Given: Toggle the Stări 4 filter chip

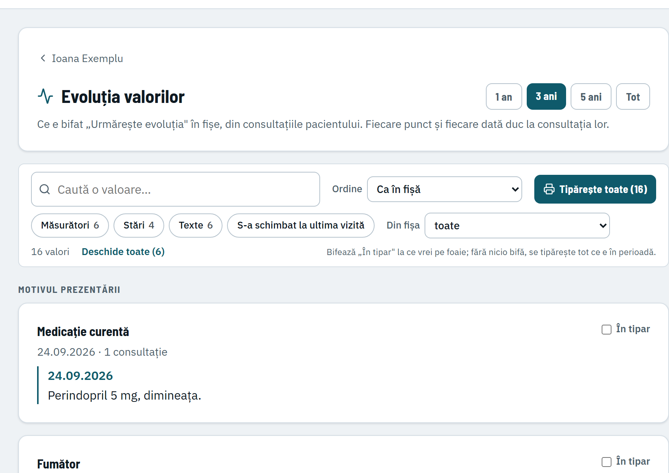Looking at the screenshot, I should [x=139, y=226].
